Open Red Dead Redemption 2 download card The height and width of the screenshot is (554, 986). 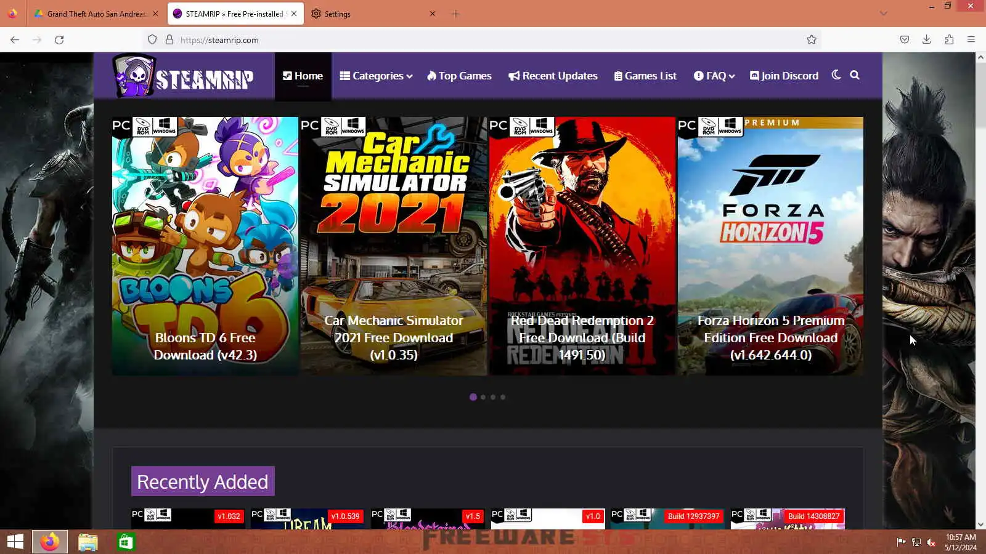click(582, 246)
